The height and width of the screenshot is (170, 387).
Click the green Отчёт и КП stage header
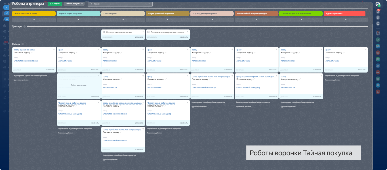(x=300, y=13)
